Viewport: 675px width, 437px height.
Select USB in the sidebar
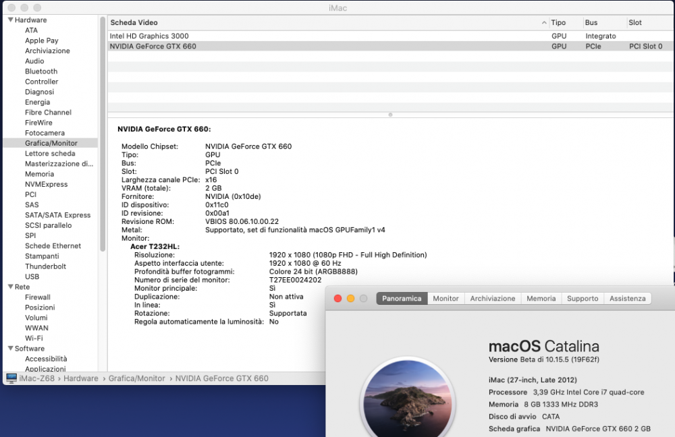click(x=32, y=276)
